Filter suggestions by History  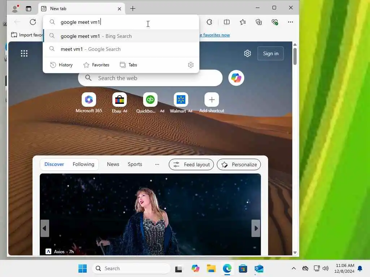[61, 65]
